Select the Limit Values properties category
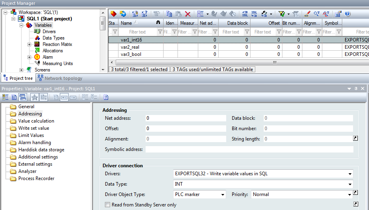The height and width of the screenshot is (210, 369). tap(31, 135)
